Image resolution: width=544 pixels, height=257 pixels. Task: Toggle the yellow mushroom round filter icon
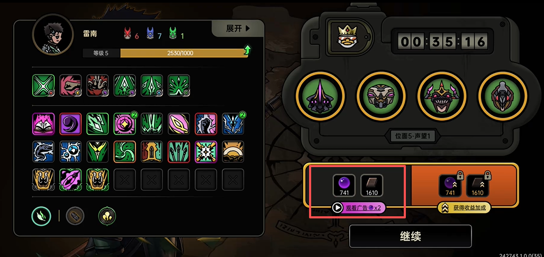coord(107,216)
